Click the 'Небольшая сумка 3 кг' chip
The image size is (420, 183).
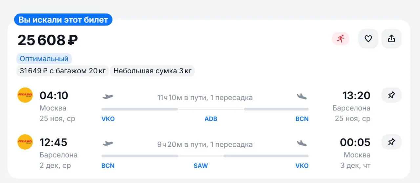152,71
